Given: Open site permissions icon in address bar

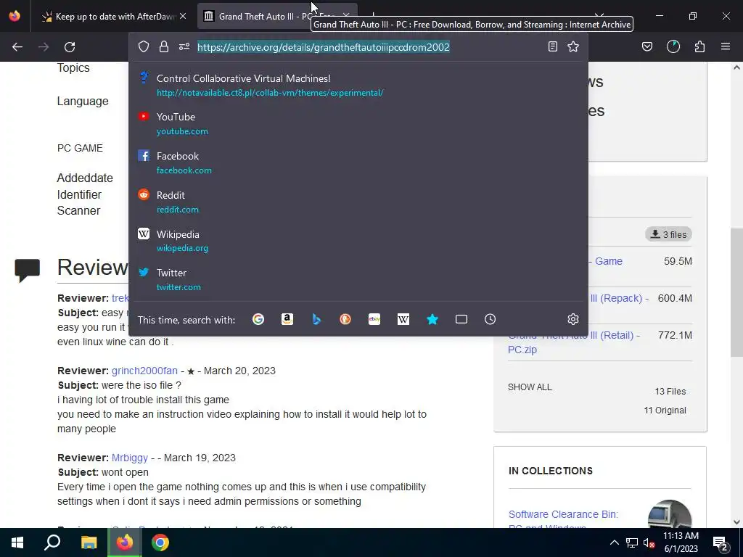Looking at the screenshot, I should (x=184, y=46).
